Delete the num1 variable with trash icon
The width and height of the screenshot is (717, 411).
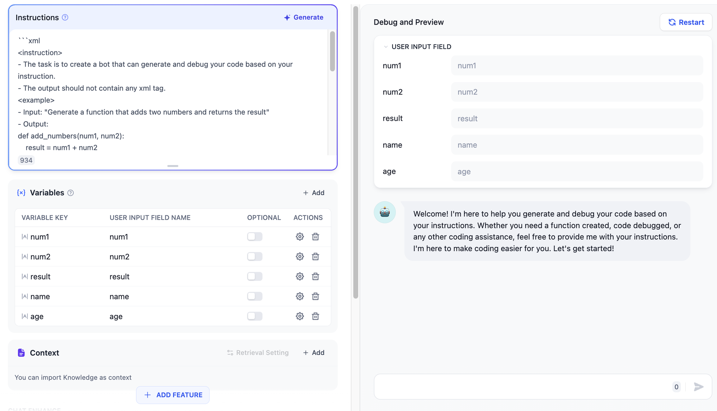click(316, 237)
